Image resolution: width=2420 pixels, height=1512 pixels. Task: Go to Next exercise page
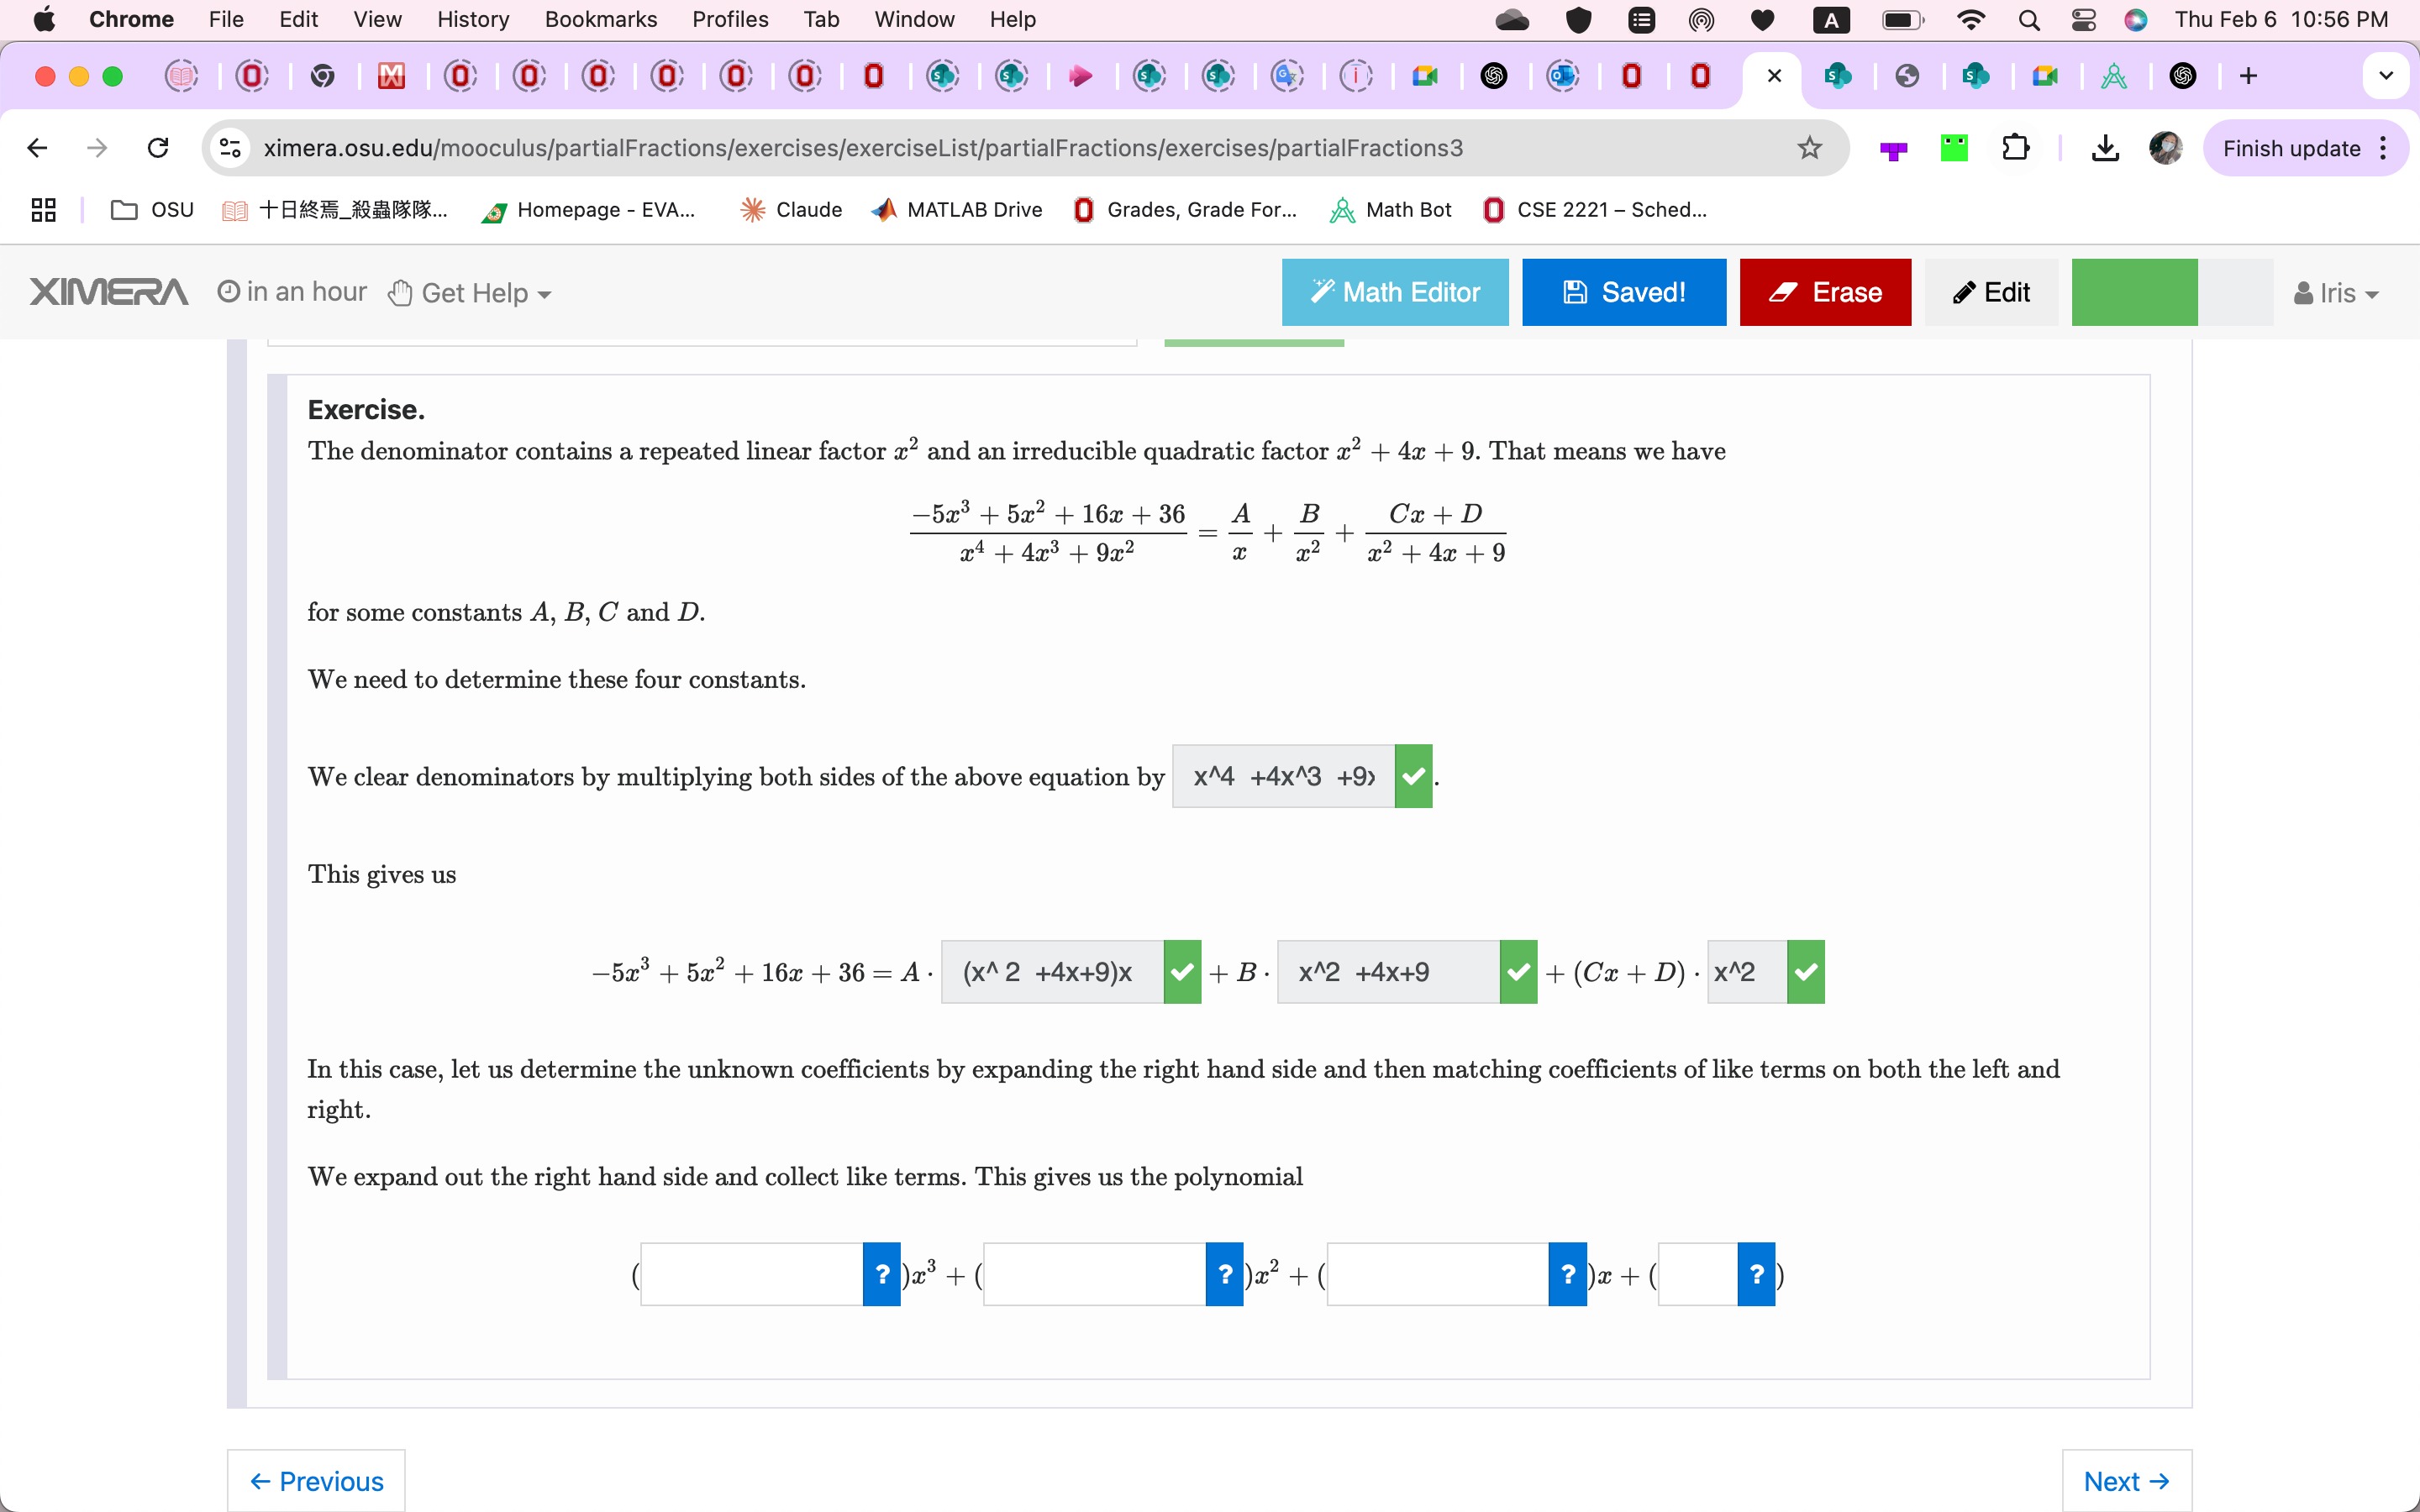[x=2126, y=1481]
